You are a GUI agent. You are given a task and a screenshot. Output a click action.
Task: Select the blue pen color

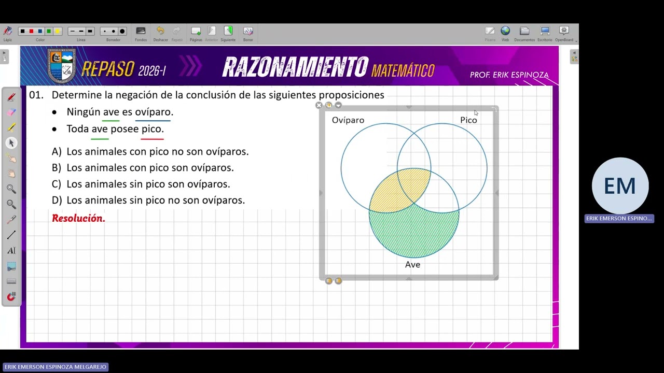point(40,31)
